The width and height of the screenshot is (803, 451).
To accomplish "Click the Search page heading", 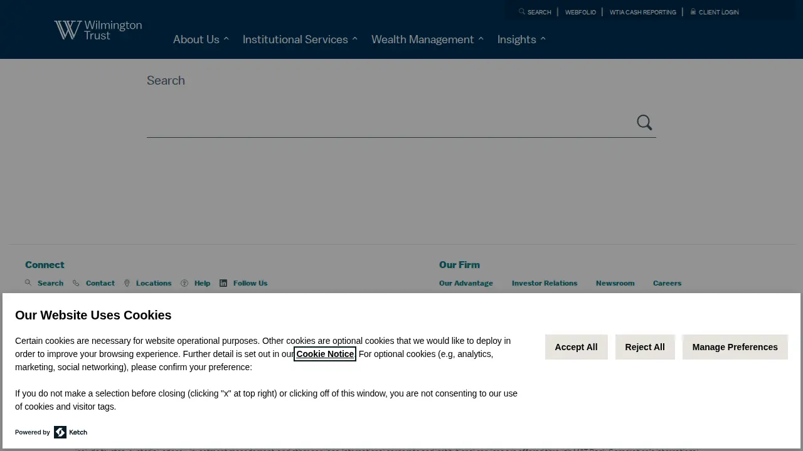I will (x=166, y=80).
